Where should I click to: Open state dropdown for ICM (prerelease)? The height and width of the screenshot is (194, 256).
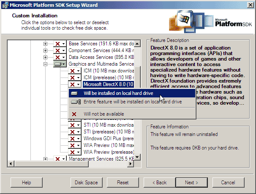tap(75, 78)
